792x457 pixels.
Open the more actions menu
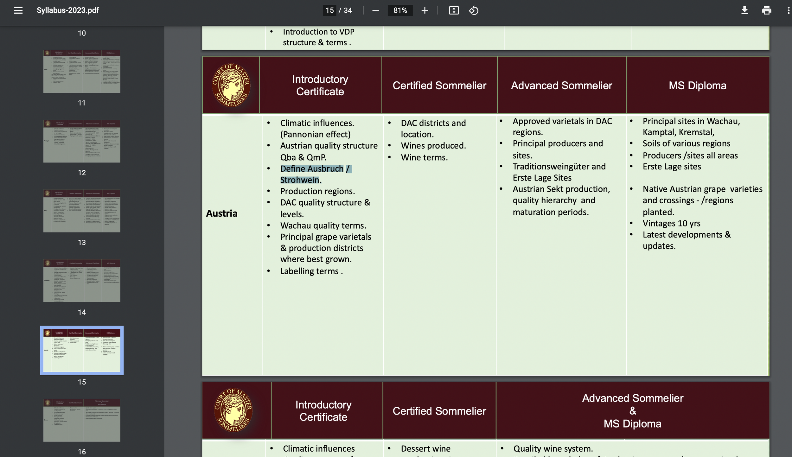coord(788,10)
